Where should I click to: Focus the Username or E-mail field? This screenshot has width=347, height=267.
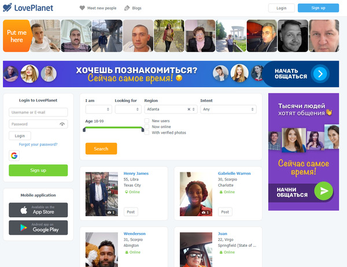(x=38, y=112)
